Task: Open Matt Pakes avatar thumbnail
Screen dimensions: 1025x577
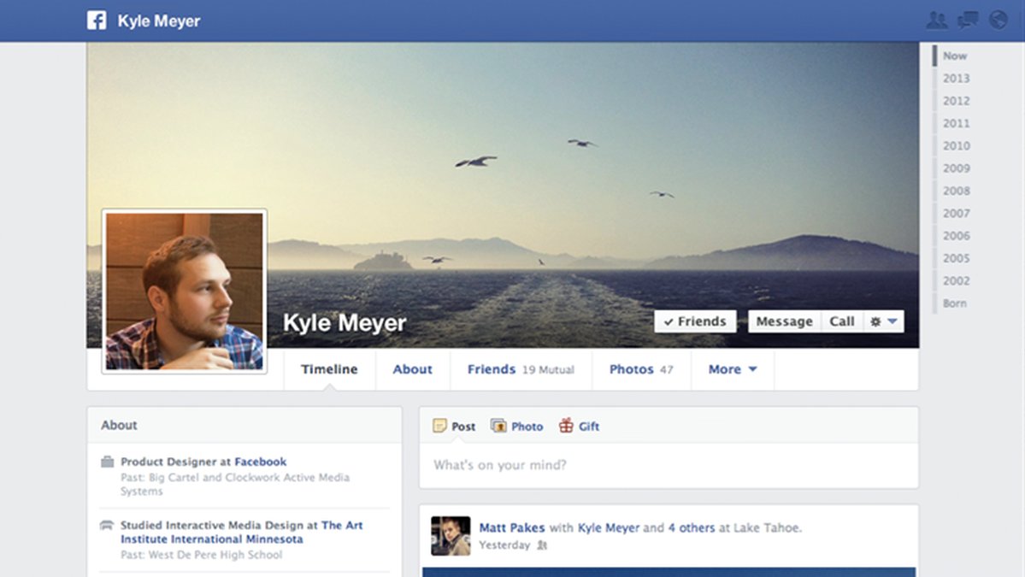Action: click(451, 536)
